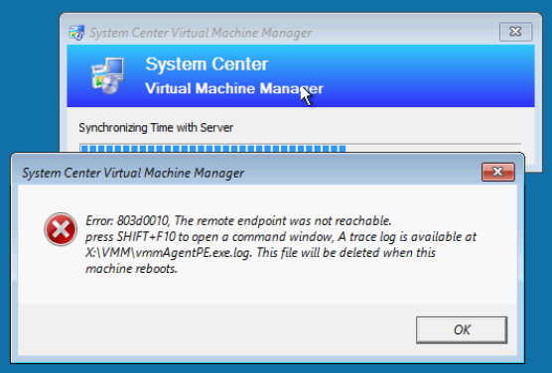Click the small VMM title bar icon

pos(76,33)
